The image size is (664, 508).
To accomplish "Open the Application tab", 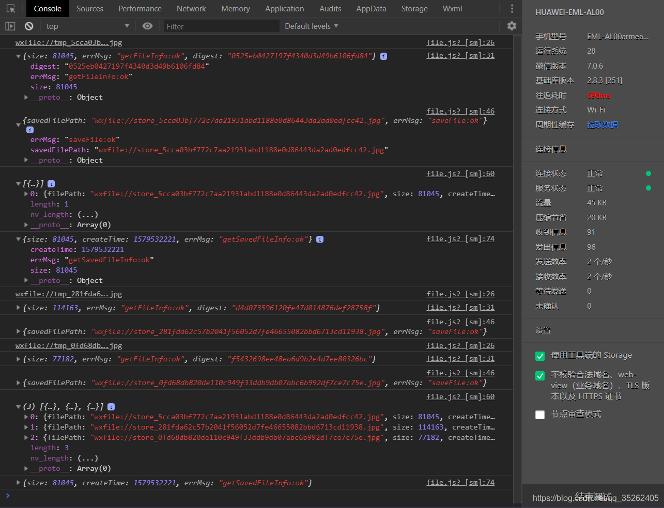I will 285,9.
